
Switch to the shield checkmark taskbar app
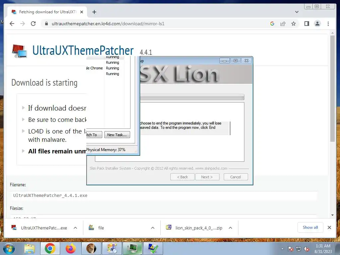click(153, 248)
